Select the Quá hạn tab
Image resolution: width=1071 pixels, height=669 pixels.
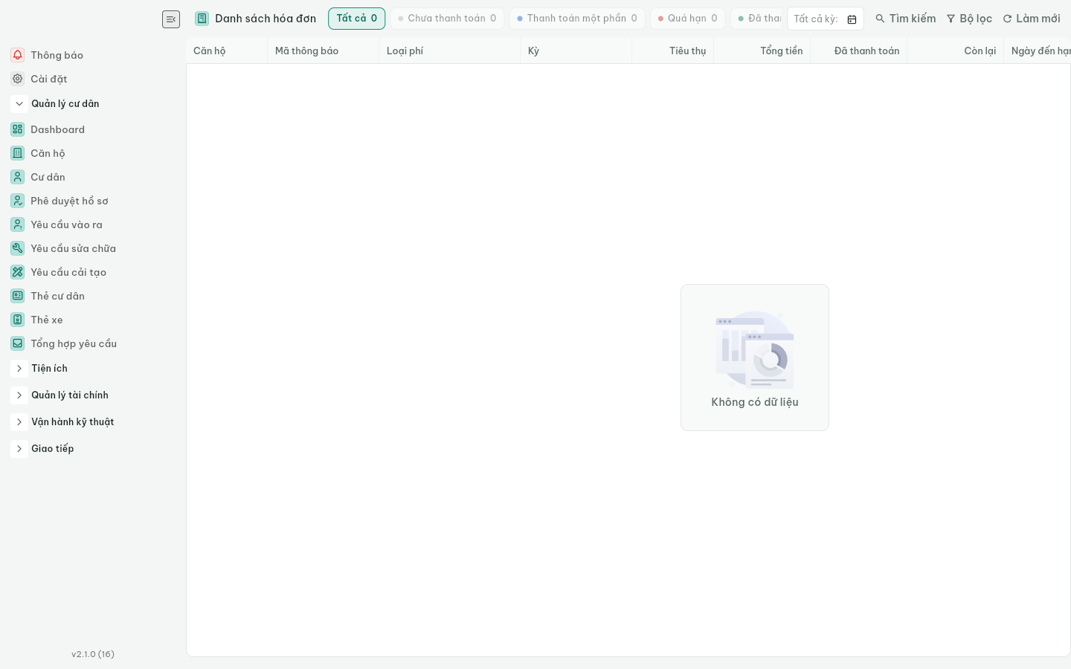pos(687,19)
